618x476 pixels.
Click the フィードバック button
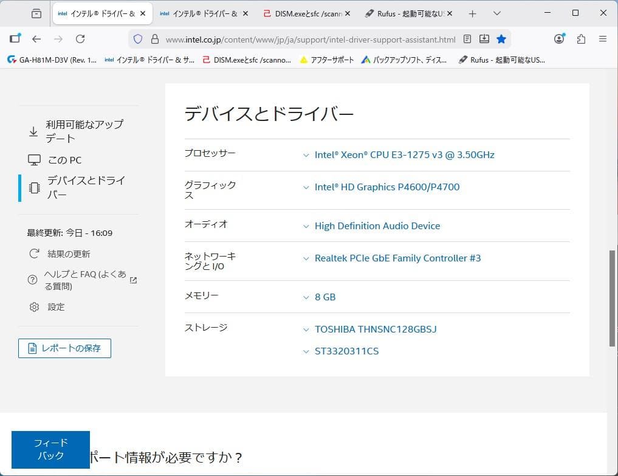click(x=50, y=450)
